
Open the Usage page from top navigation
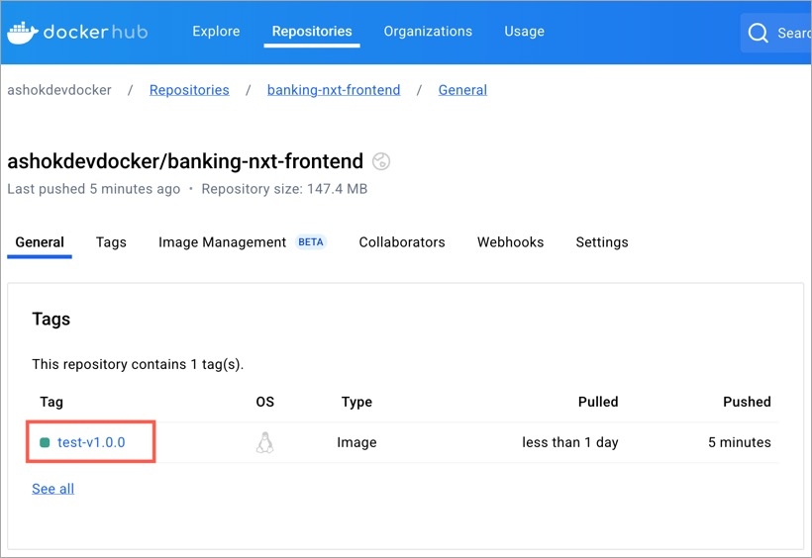(x=524, y=32)
